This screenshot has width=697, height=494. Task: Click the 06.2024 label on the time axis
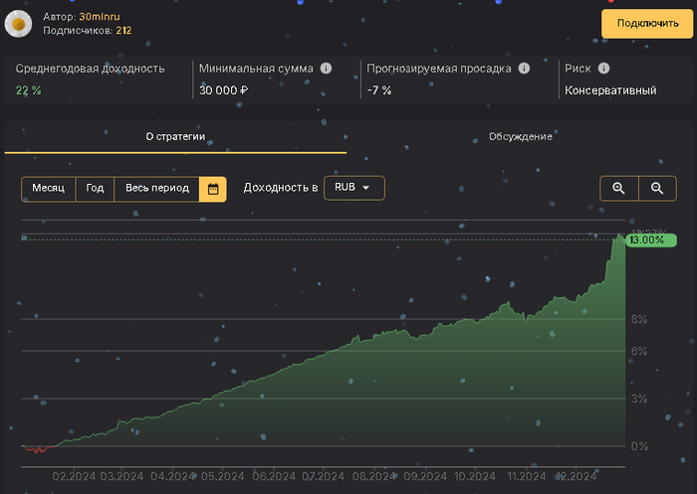pos(275,476)
